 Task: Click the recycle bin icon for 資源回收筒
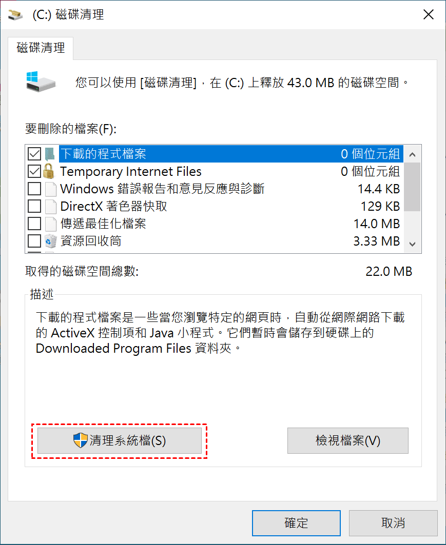pyautogui.click(x=50, y=241)
